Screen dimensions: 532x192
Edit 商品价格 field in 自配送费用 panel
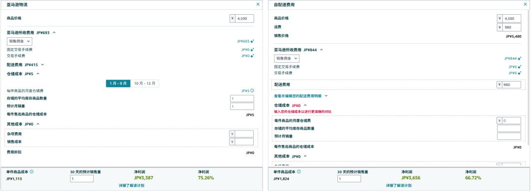tap(509, 19)
